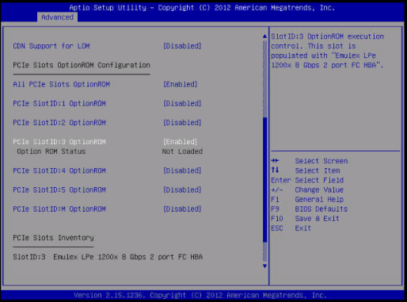Click the PCIe Slots OptionROM Configuration heading
The image size is (407, 302).
82,65
